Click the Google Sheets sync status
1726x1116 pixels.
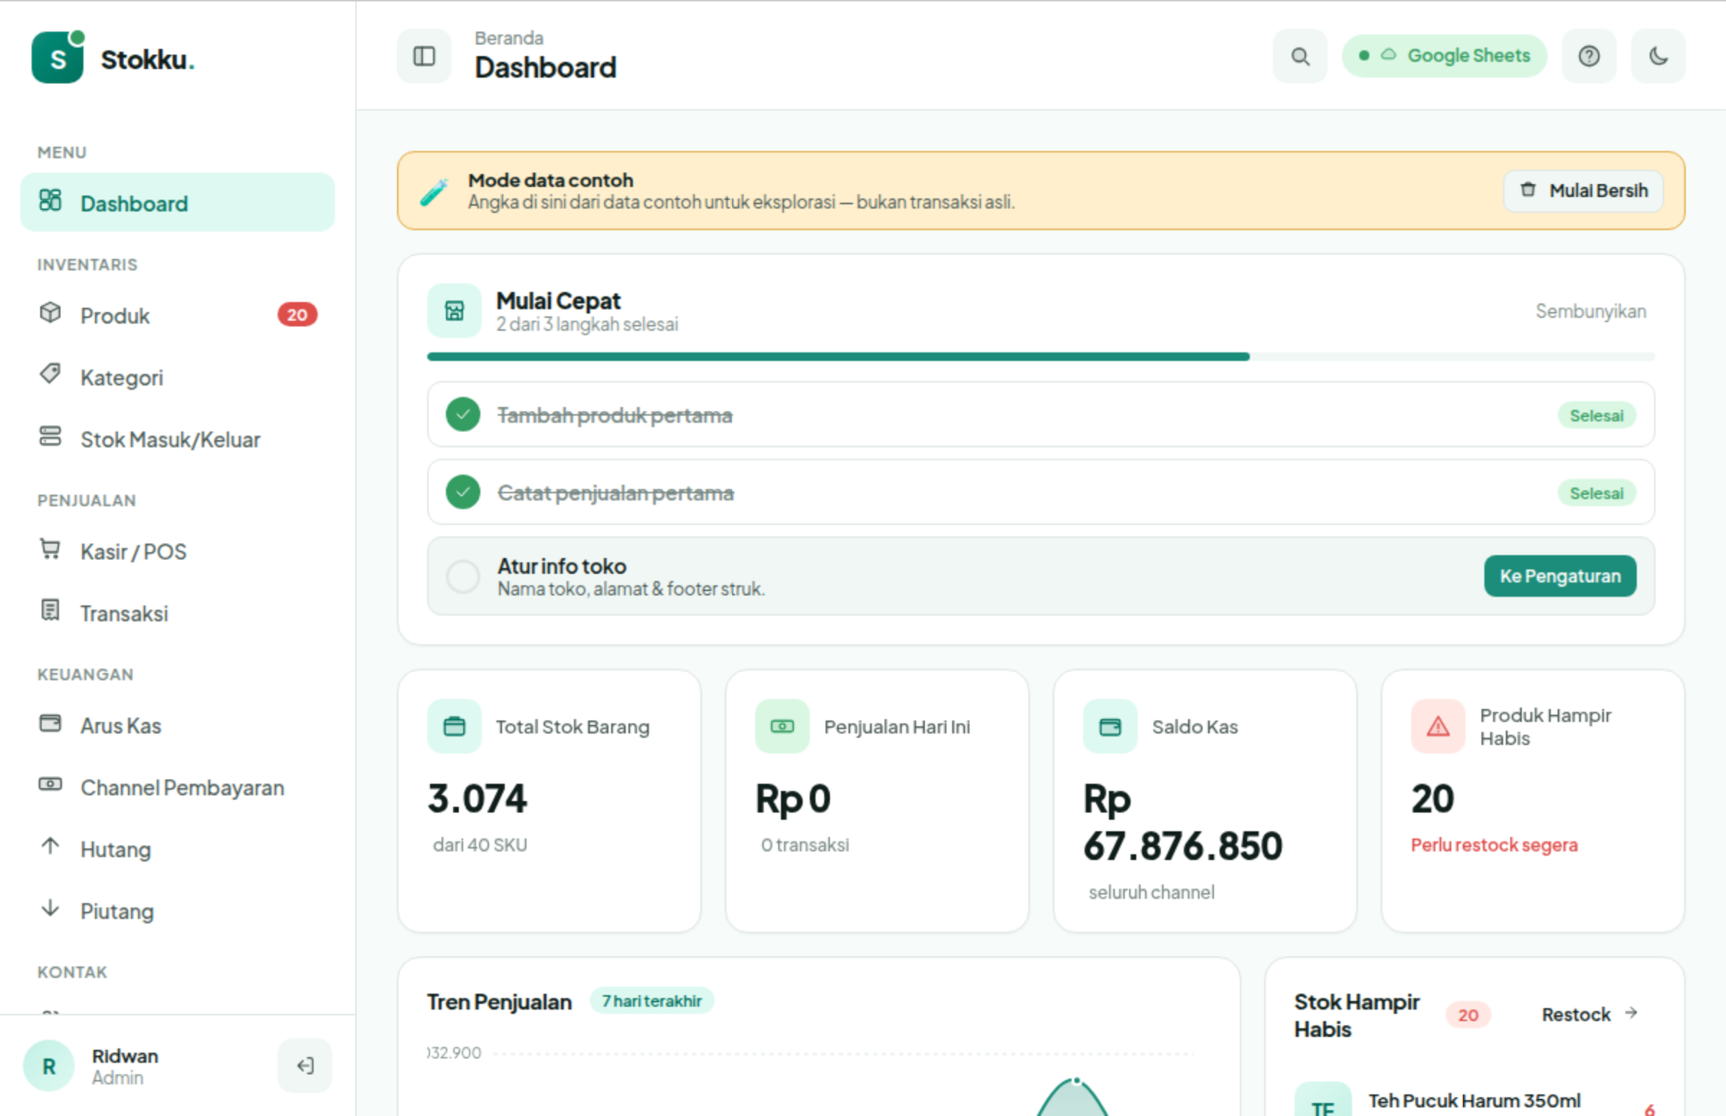(x=1444, y=56)
